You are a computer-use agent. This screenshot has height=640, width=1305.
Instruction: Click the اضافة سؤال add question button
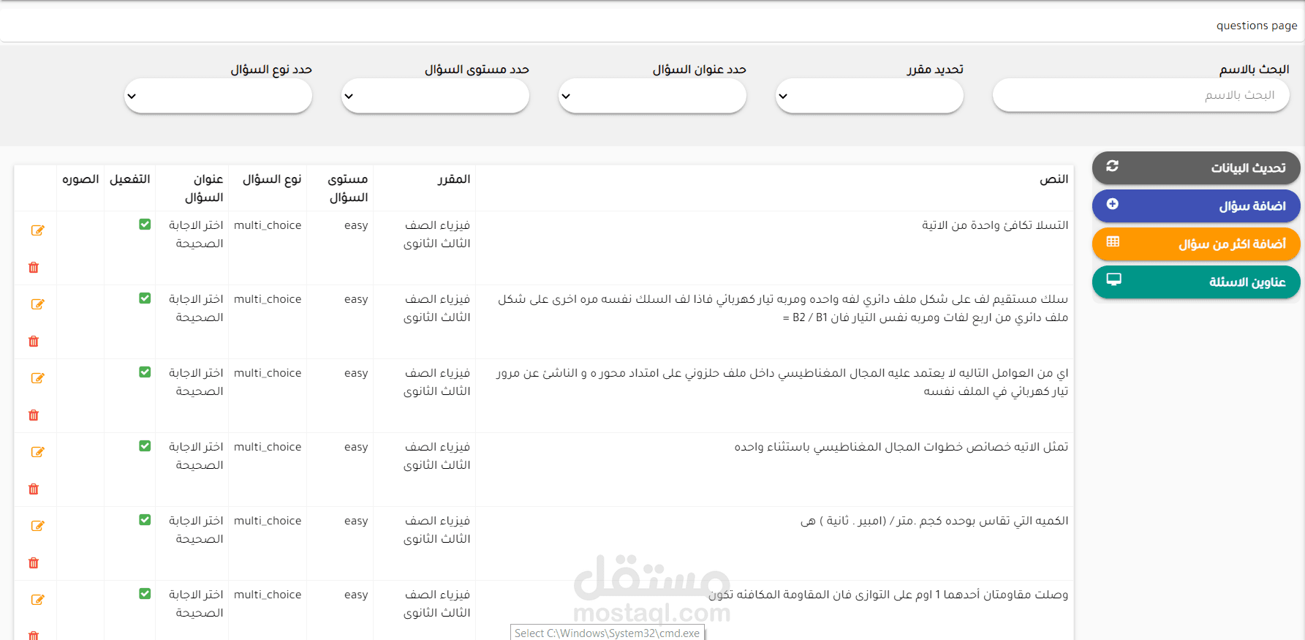click(x=1196, y=206)
